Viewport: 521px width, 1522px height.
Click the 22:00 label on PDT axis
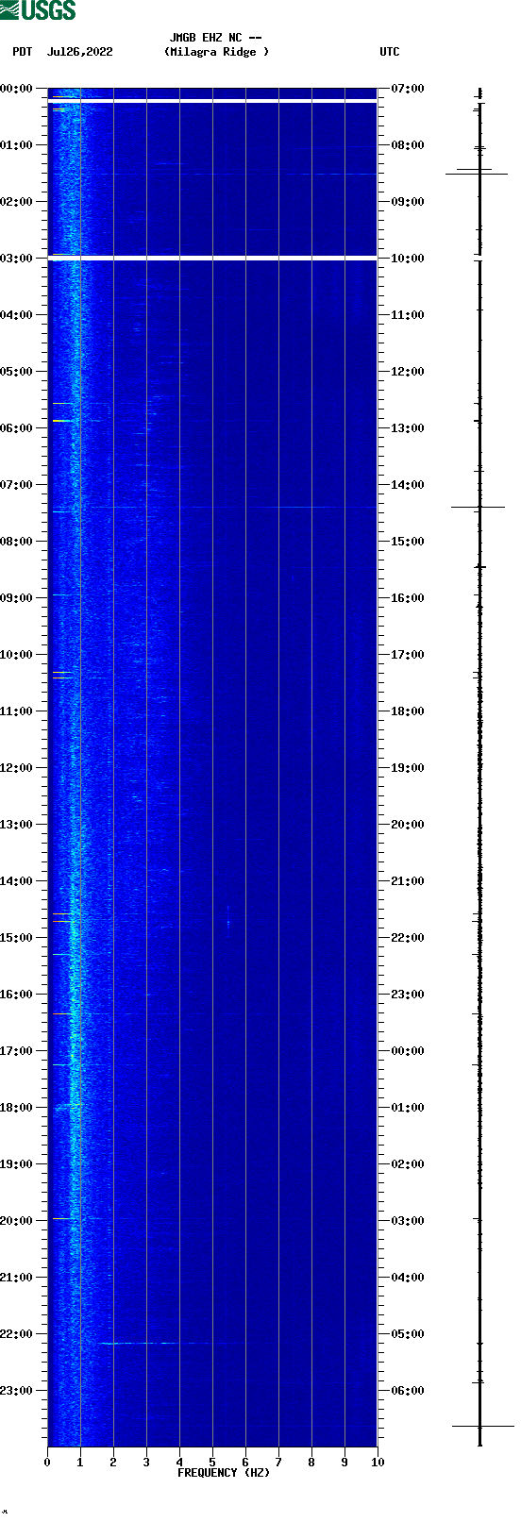16,1334
